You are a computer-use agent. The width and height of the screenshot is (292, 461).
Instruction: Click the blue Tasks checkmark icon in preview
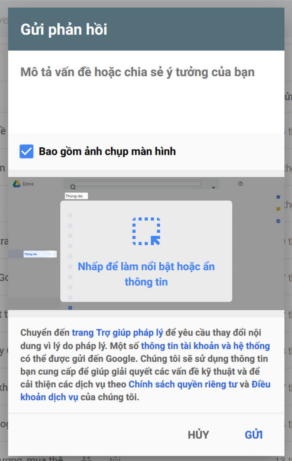tap(278, 221)
